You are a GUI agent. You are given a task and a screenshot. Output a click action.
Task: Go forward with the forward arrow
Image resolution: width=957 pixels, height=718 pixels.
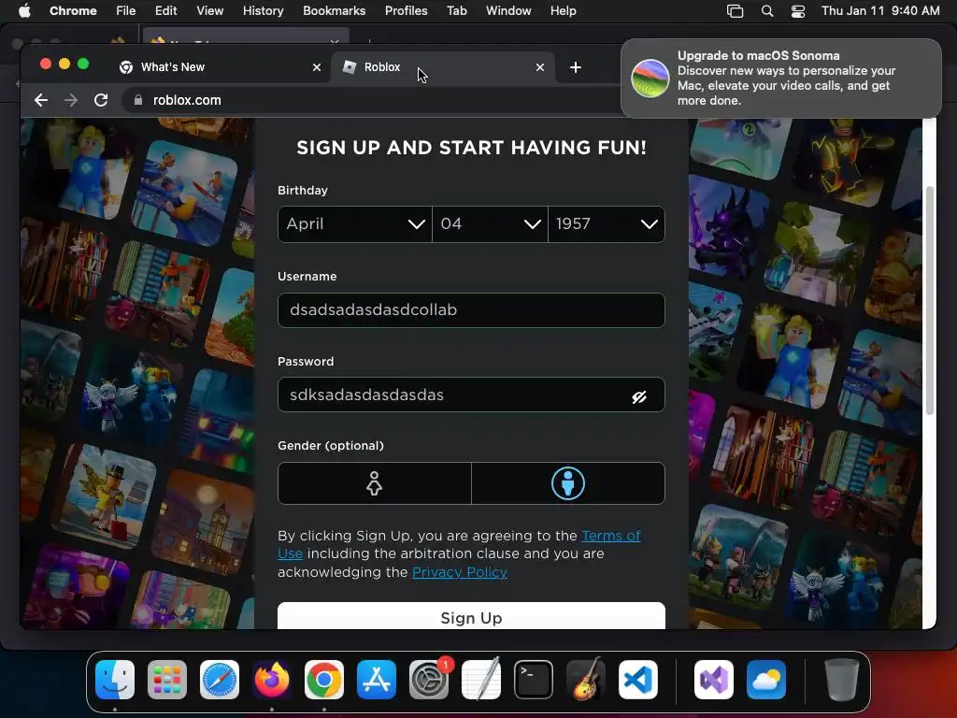(71, 100)
